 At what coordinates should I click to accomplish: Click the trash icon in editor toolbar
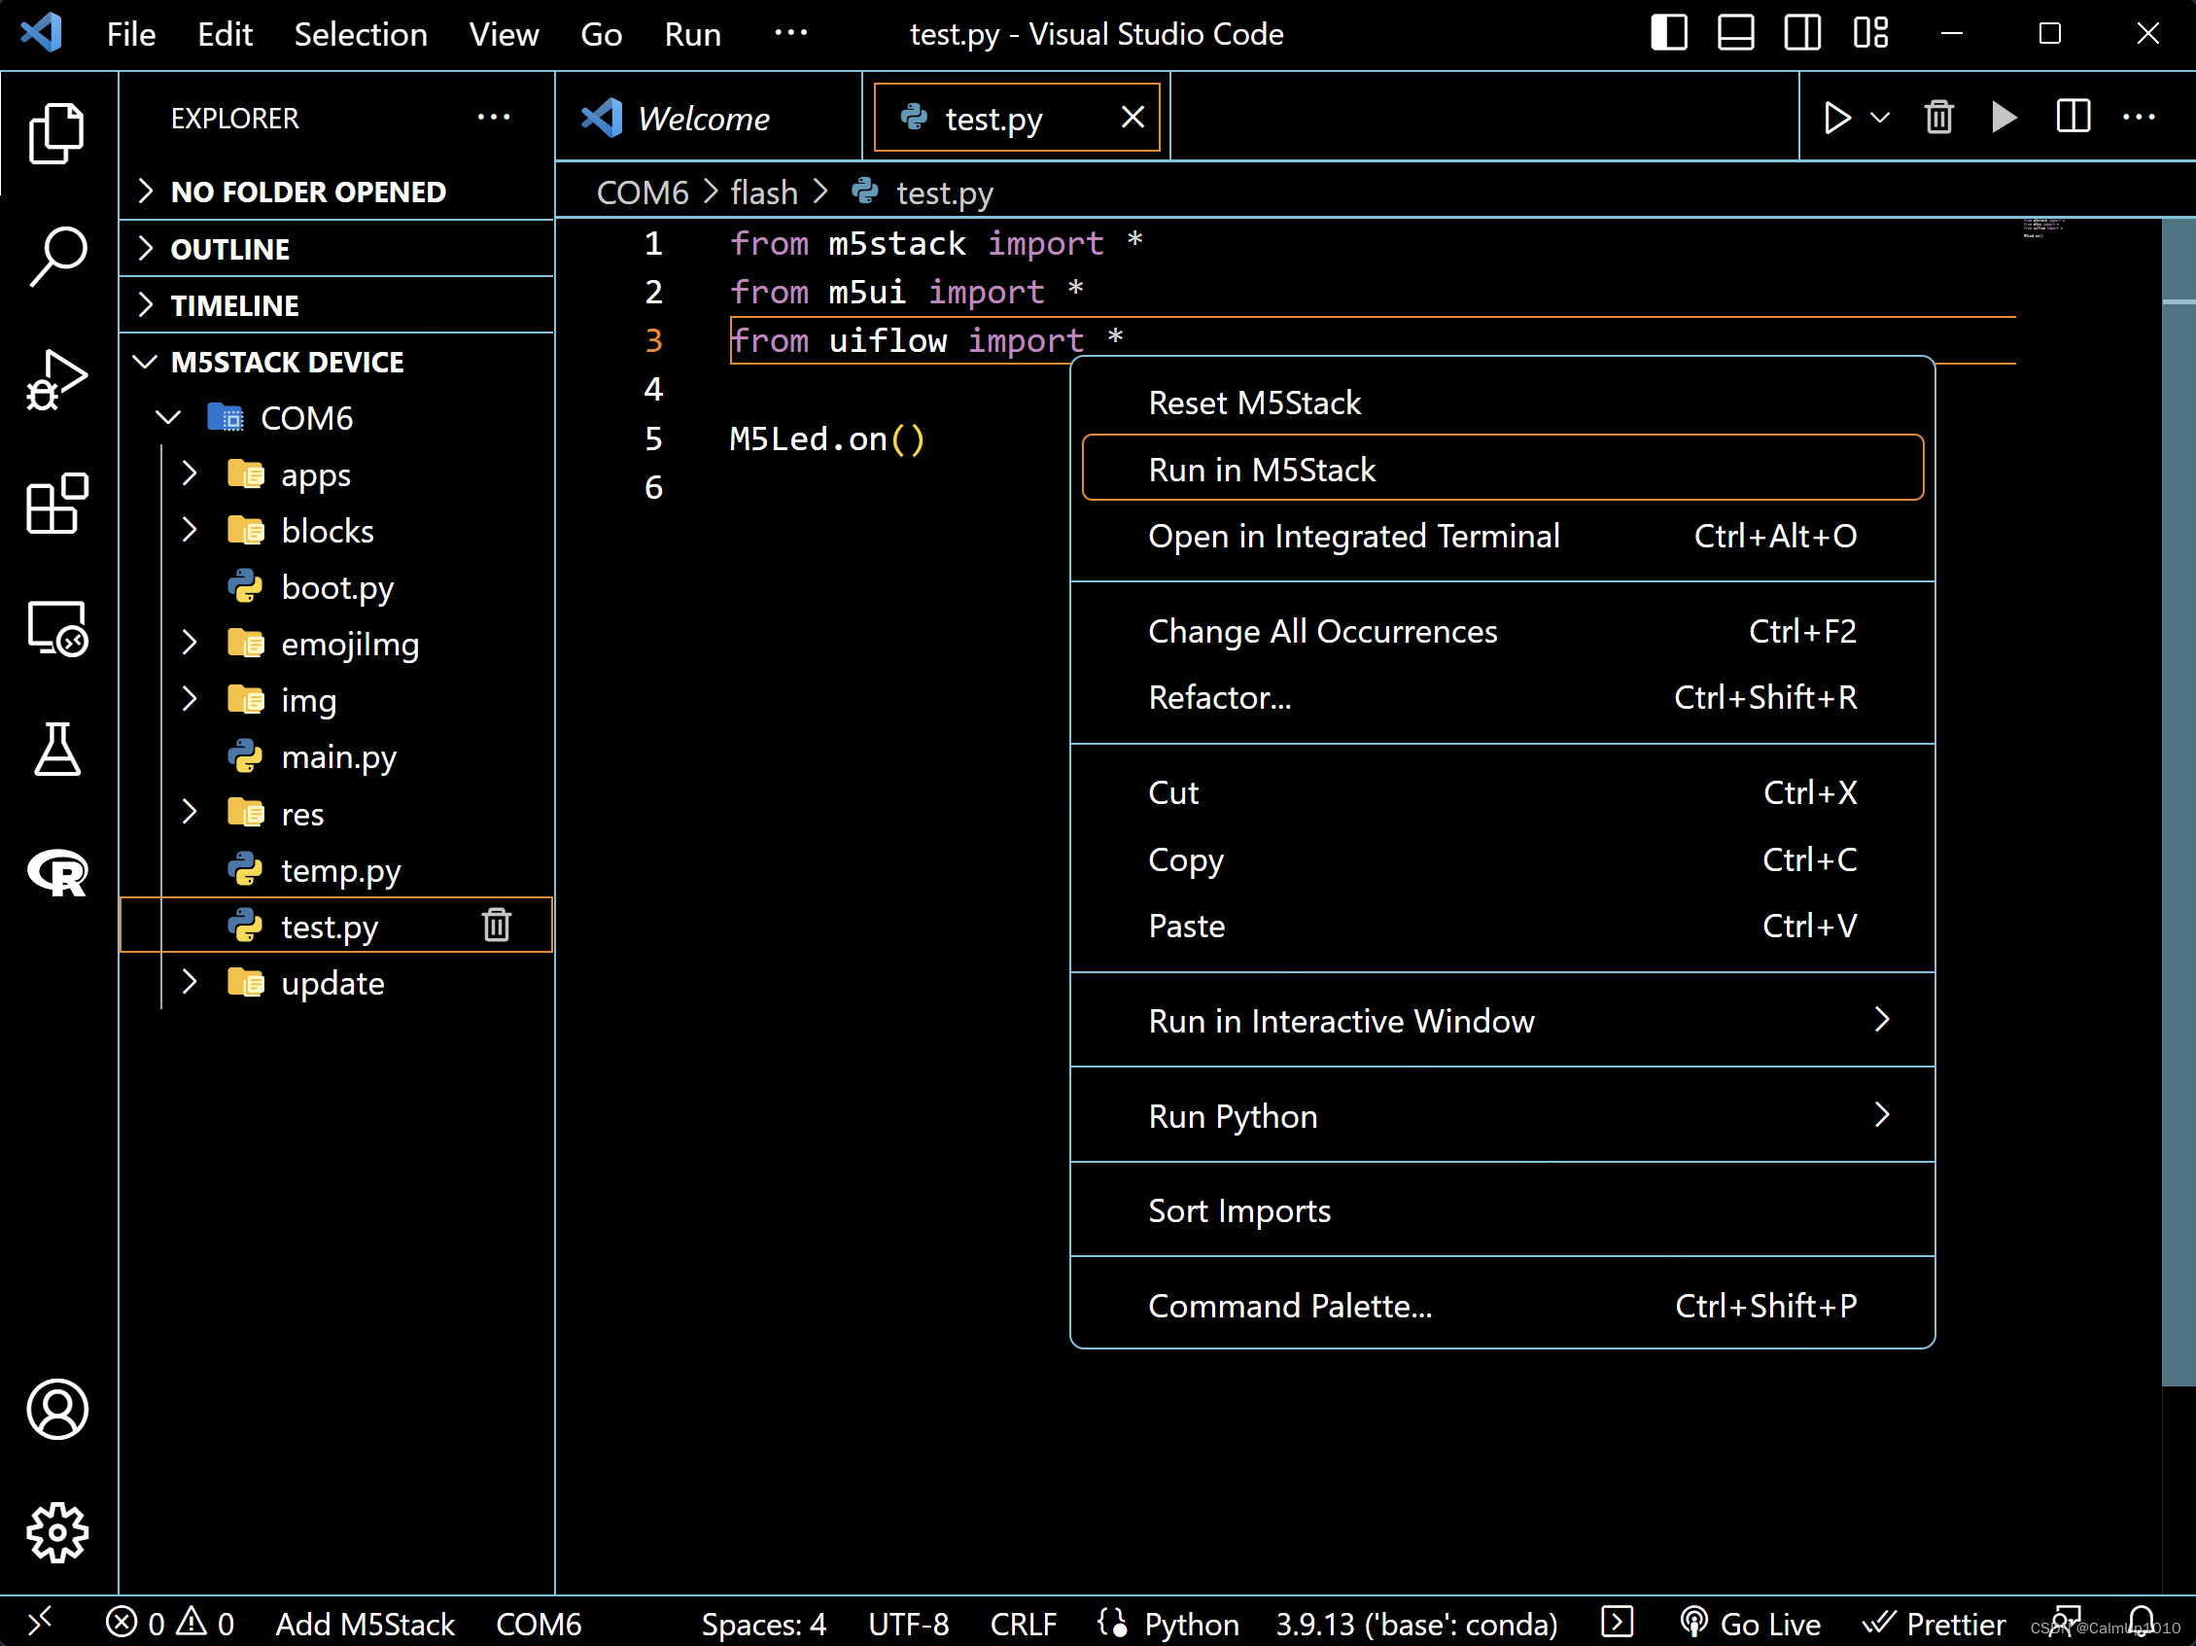(1938, 119)
